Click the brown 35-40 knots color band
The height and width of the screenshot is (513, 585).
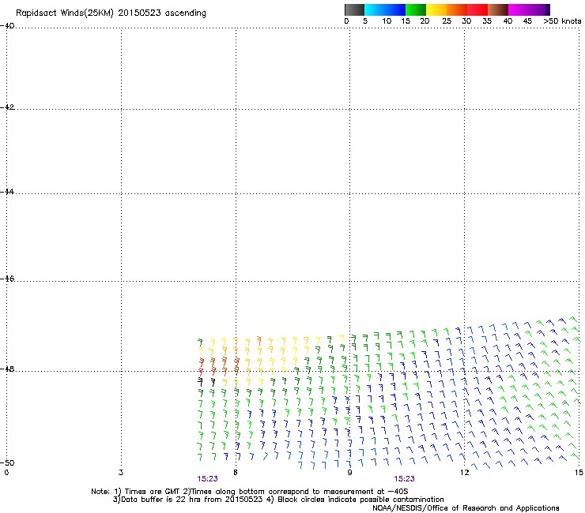[498, 9]
